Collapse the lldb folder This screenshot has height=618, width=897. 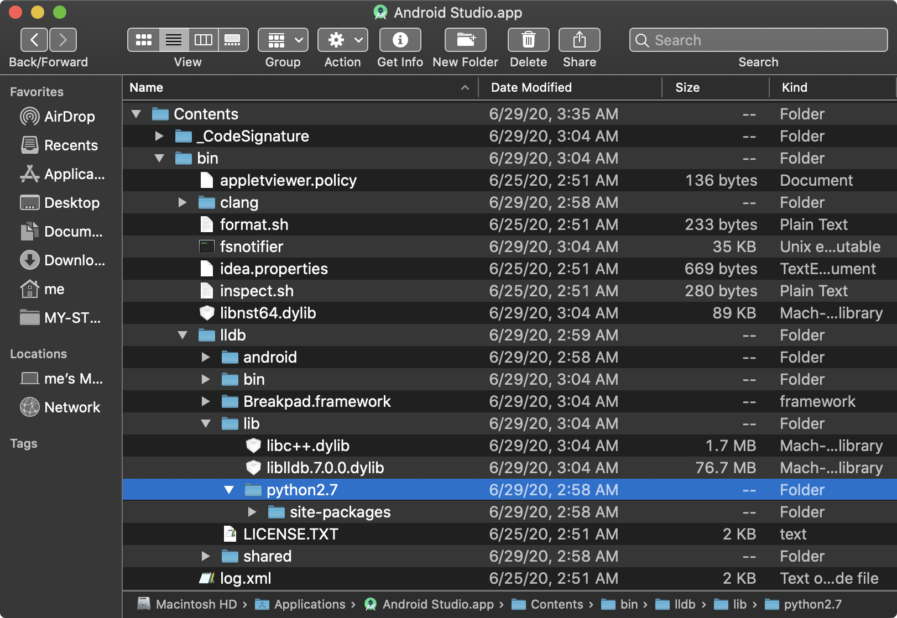pos(182,336)
